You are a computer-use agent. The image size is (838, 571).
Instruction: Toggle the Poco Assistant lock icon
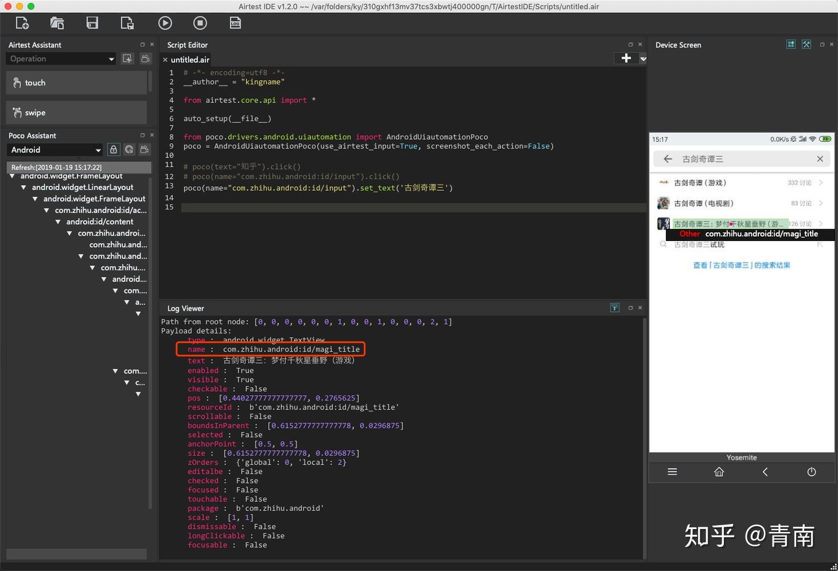click(113, 150)
